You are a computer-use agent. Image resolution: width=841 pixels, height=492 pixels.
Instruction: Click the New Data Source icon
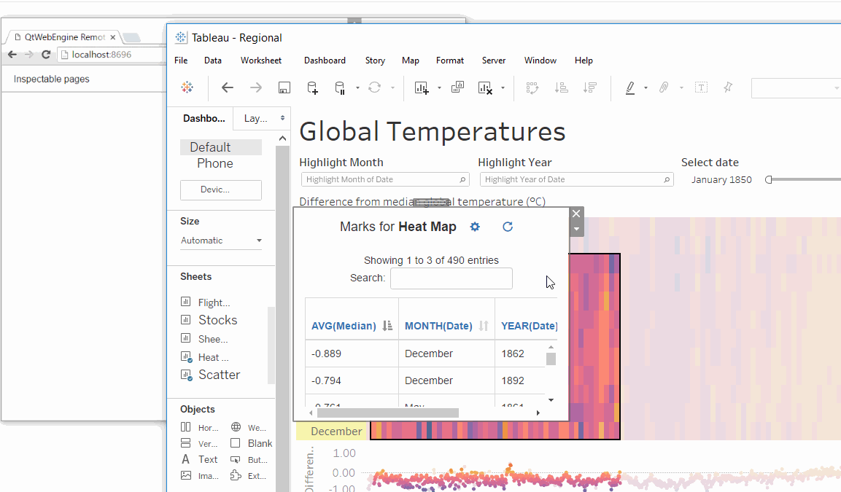pyautogui.click(x=312, y=87)
